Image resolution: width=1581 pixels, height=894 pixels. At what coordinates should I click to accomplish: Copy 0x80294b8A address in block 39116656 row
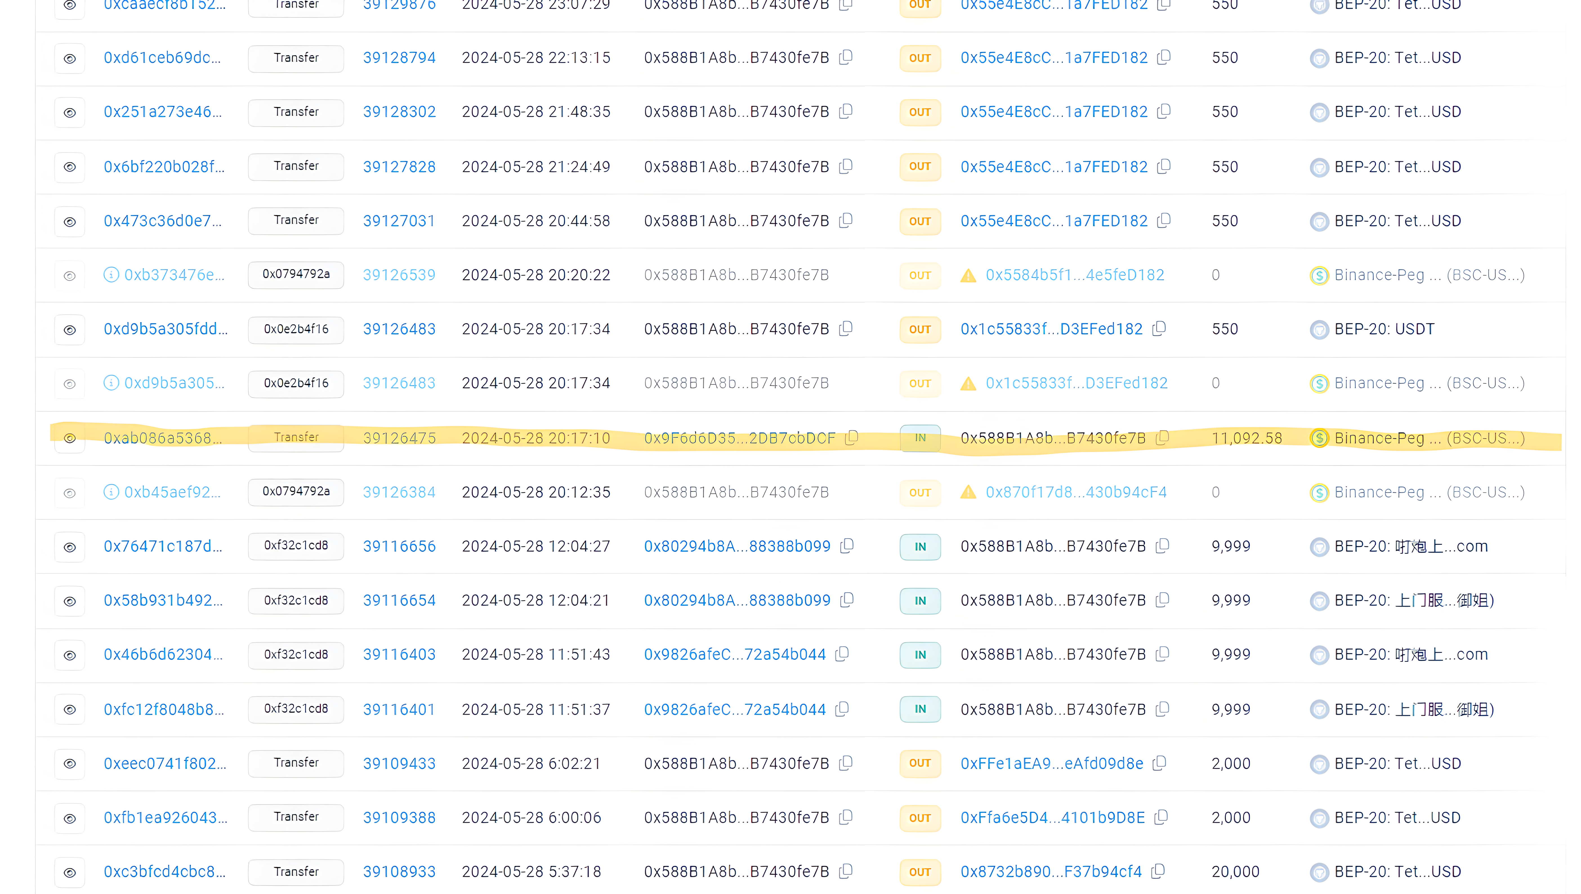[x=847, y=546]
